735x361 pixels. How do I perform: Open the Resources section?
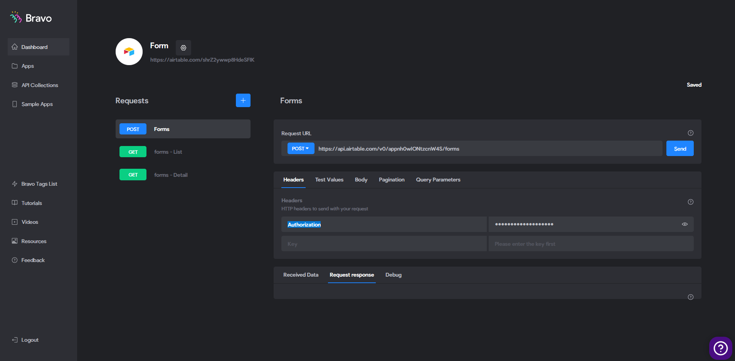click(x=29, y=241)
